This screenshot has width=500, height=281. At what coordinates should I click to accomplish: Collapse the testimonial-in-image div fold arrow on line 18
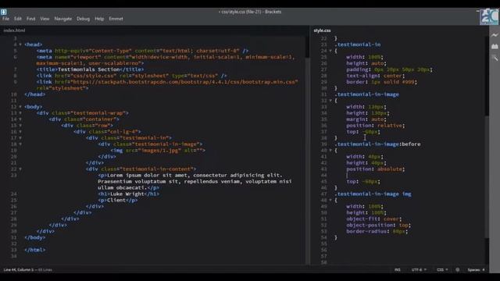coord(20,144)
